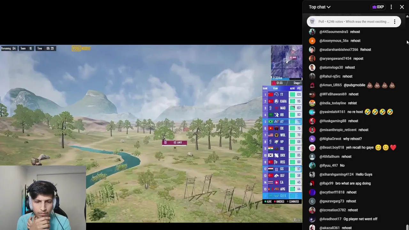Click username @akaza8361 in chat
Screen dimensions: 409x230
coord(329,228)
